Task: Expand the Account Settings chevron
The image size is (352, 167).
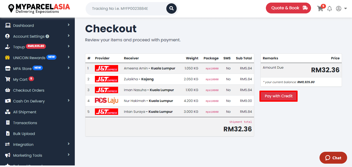Action: point(69,36)
